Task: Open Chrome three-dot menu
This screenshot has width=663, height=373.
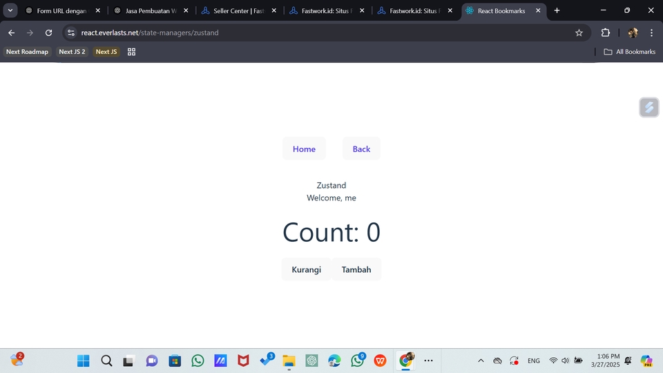Action: (651, 32)
